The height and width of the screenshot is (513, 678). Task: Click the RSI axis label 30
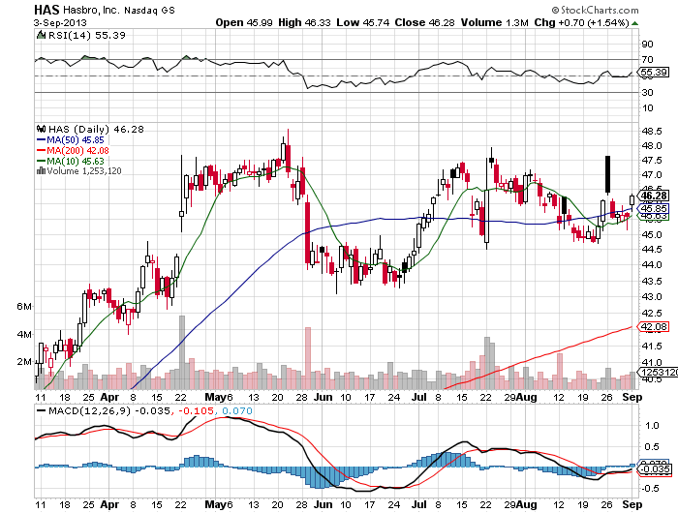tap(647, 93)
